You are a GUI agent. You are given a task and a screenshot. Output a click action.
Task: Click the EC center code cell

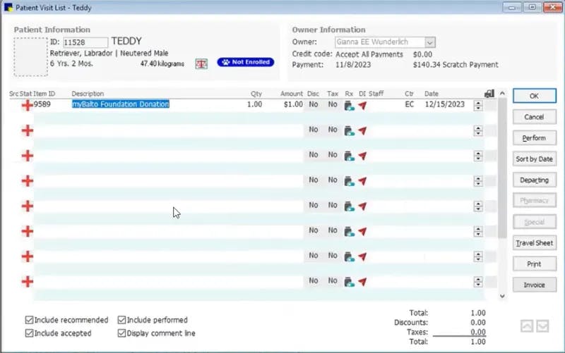pyautogui.click(x=410, y=104)
